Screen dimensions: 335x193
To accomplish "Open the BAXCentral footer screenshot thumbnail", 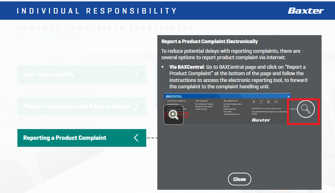I will 227,109.
